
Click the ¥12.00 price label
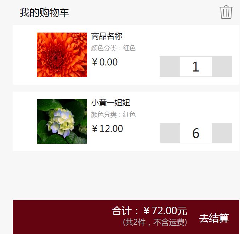(x=108, y=129)
